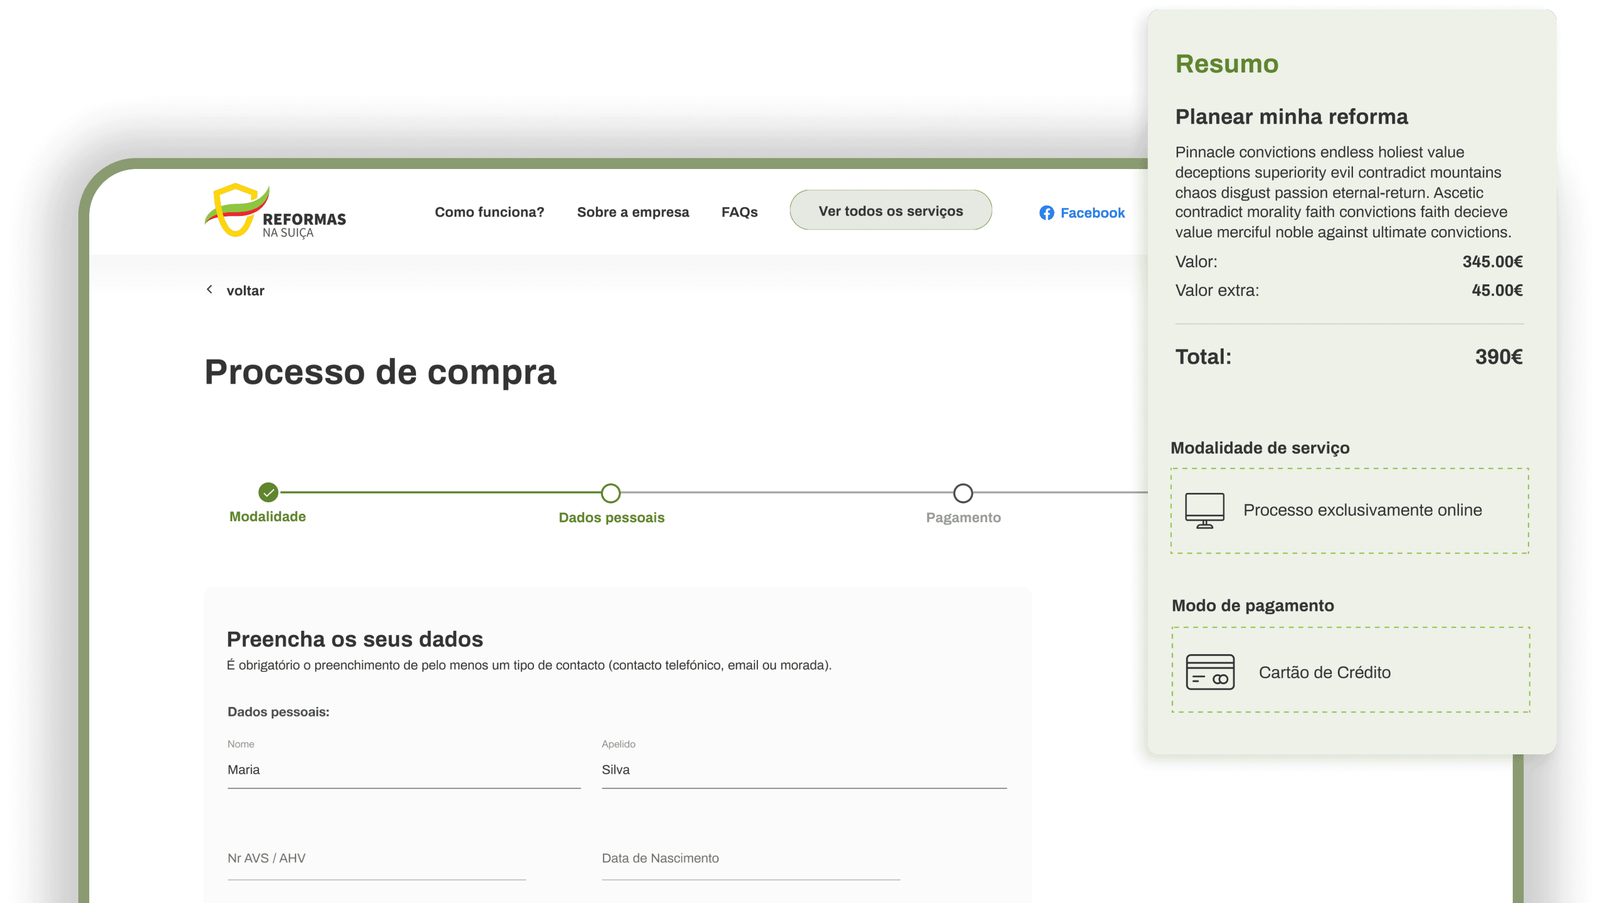Image resolution: width=1602 pixels, height=903 pixels.
Task: Click the Reformas na Suíça logo
Action: pos(276,211)
